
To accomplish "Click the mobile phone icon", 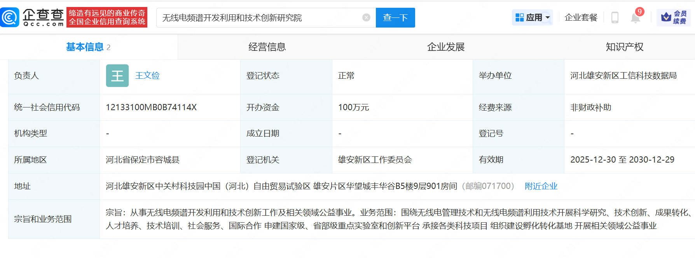I will 615,17.
